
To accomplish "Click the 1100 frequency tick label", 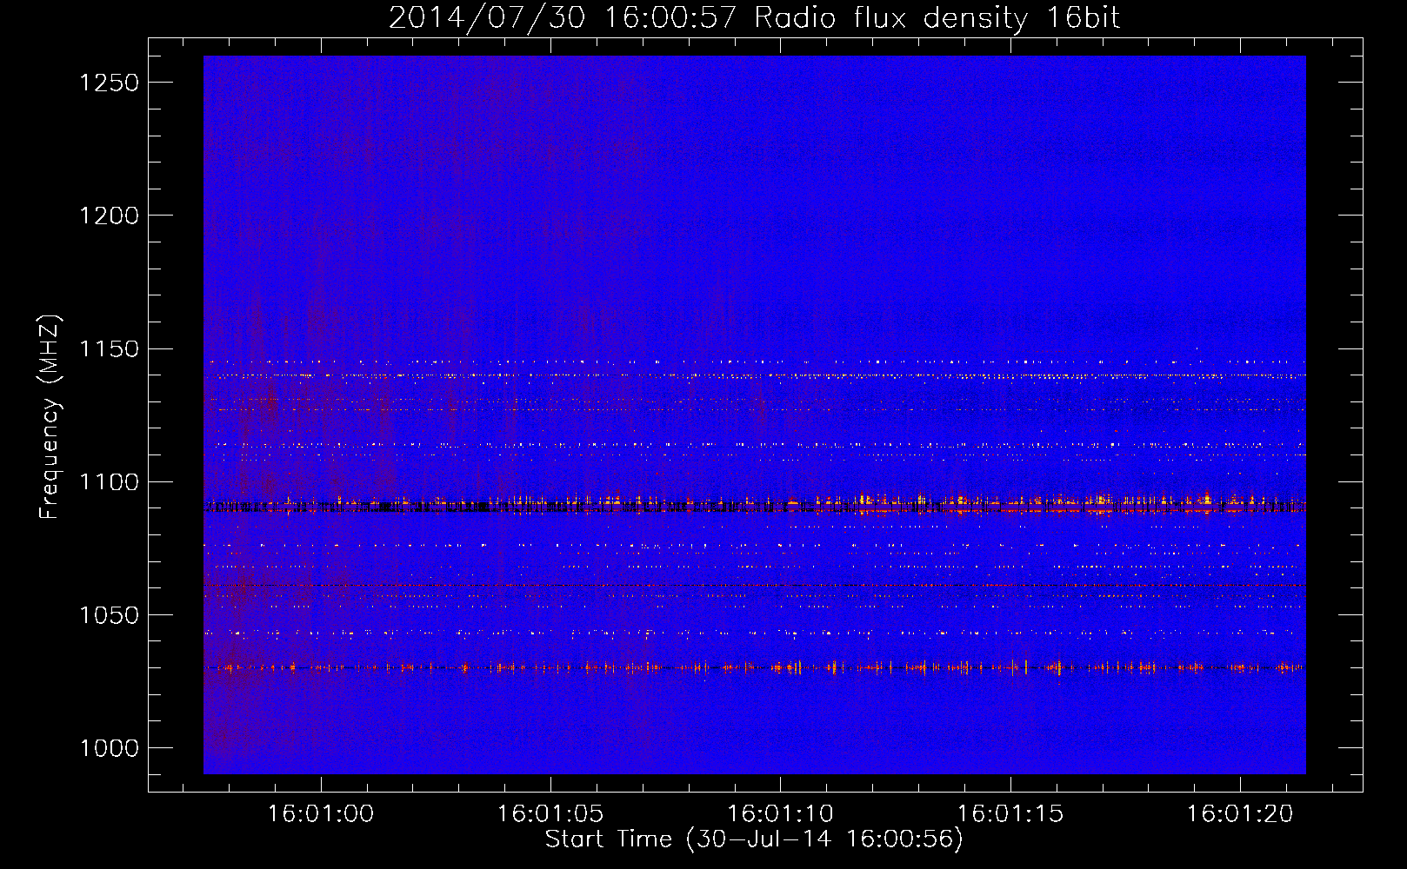I will (109, 481).
